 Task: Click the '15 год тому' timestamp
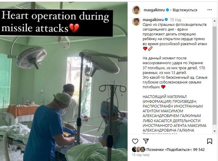tap(141, 155)
